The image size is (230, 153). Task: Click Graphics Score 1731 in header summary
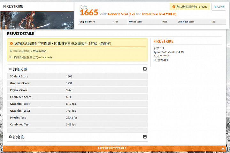[103, 22]
